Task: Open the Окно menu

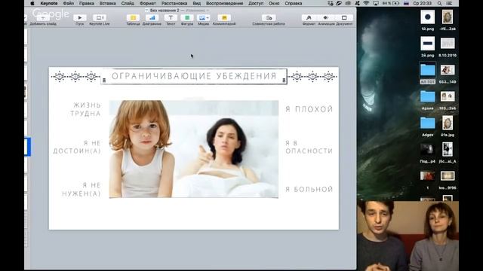Action: tap(274, 3)
